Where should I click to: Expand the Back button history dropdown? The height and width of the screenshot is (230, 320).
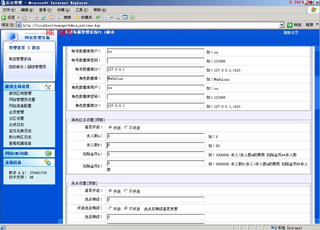[x=18, y=18]
